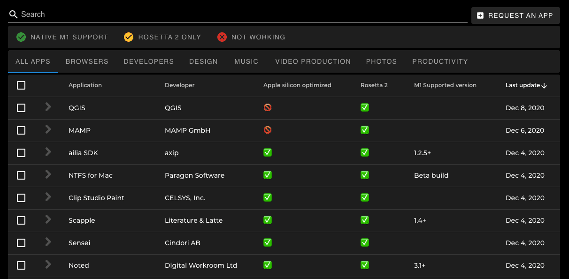Expand the Sensei row chevron
This screenshot has width=569, height=279.
click(x=48, y=241)
